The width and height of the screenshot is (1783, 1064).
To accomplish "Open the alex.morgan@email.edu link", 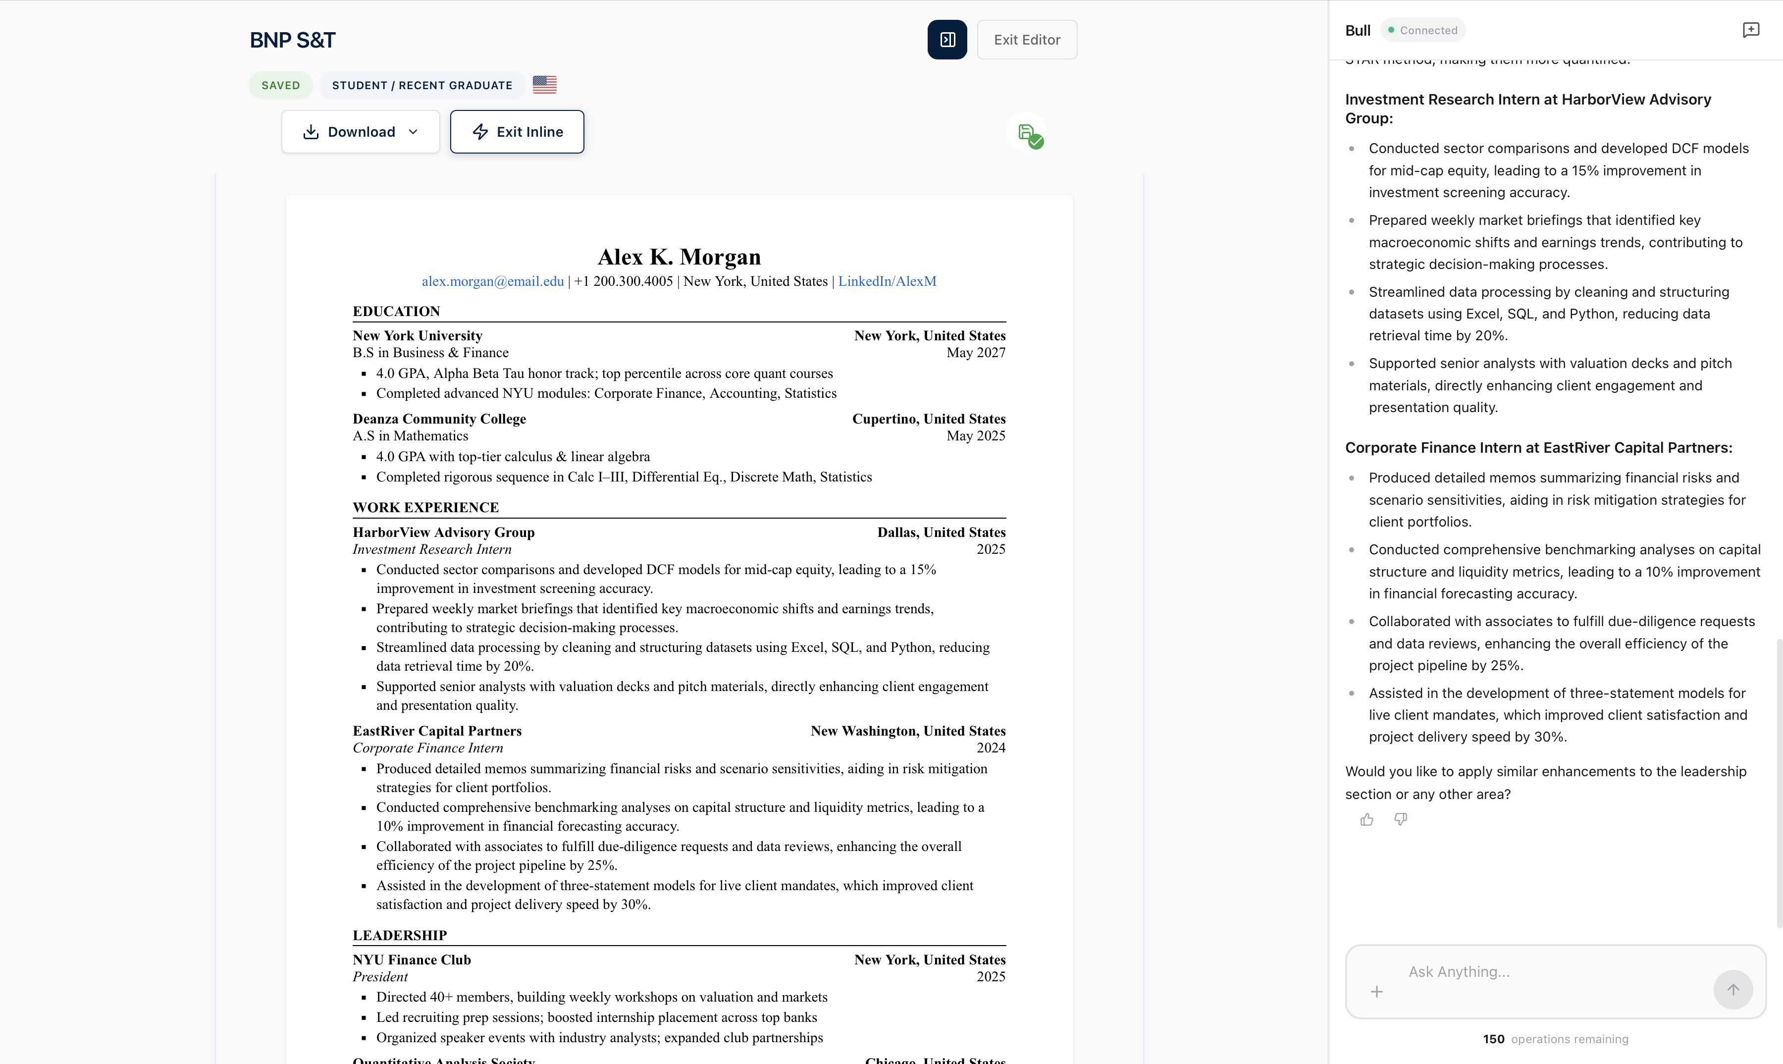I will (x=492, y=281).
